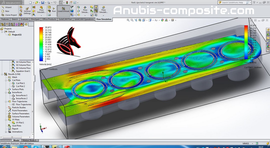Collapse the Results (1.fld) tree node
The width and height of the screenshot is (270, 148).
coord(2,74)
